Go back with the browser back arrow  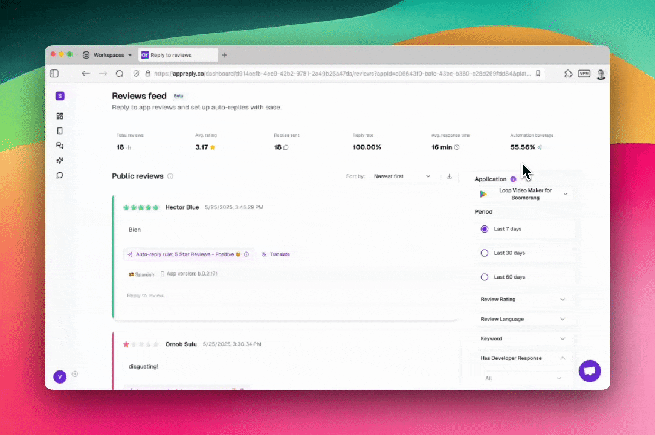(x=86, y=74)
